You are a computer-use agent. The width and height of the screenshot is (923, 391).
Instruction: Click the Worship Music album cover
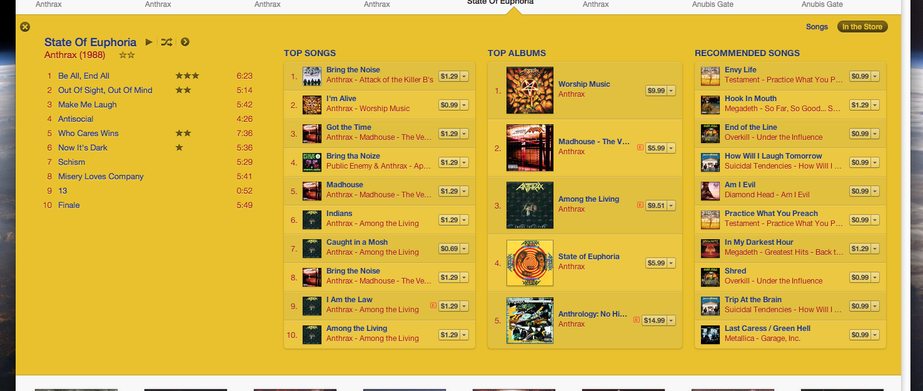coord(530,90)
